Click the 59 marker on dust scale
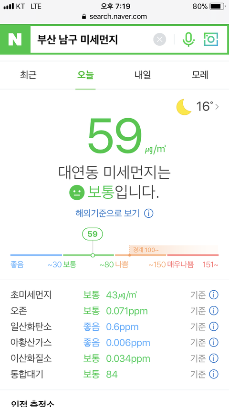Image resolution: width=229 pixels, height=407 pixels. [x=93, y=234]
